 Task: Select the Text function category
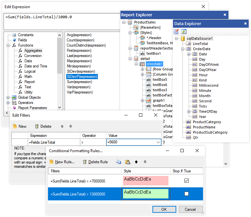point(28,87)
